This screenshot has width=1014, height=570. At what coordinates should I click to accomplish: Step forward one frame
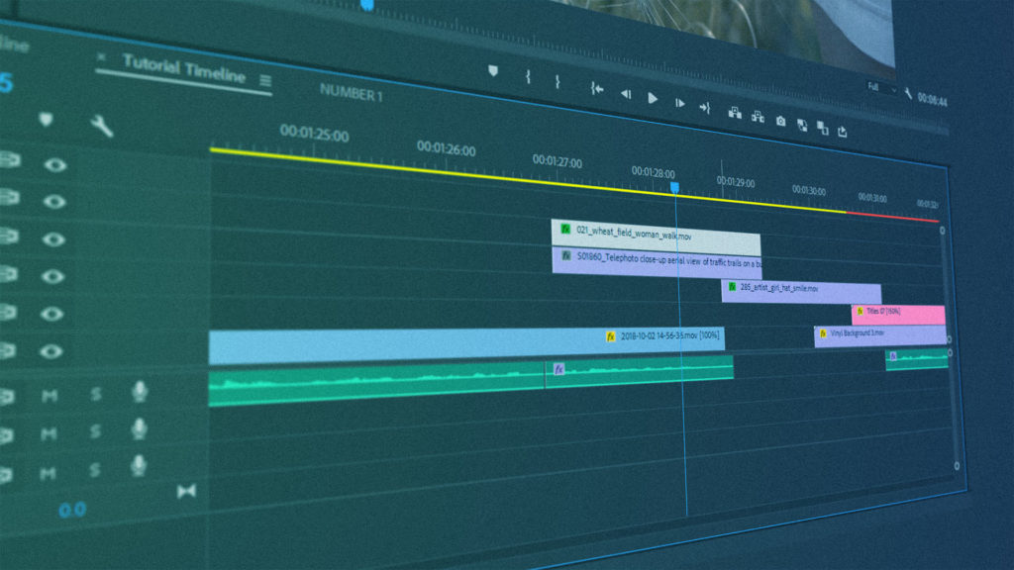point(679,102)
